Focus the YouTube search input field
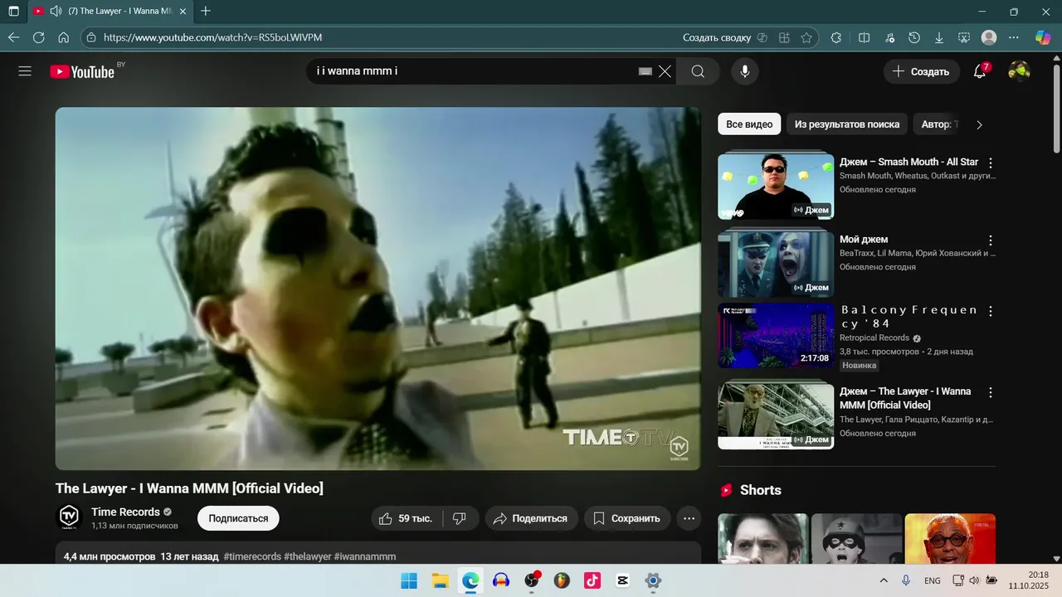Viewport: 1062px width, 597px height. pyautogui.click(x=473, y=71)
